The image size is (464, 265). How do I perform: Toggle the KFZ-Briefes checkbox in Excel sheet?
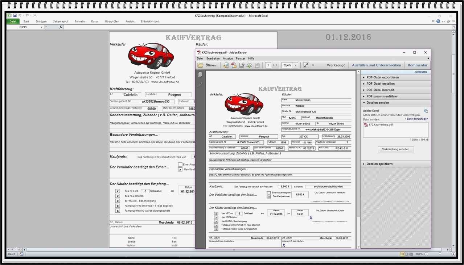(x=118, y=196)
